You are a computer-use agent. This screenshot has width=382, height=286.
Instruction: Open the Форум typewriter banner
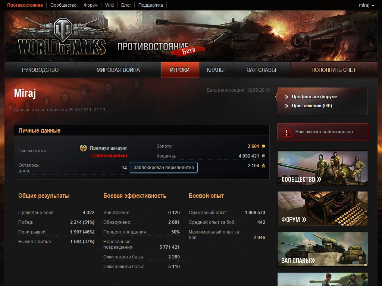click(323, 209)
